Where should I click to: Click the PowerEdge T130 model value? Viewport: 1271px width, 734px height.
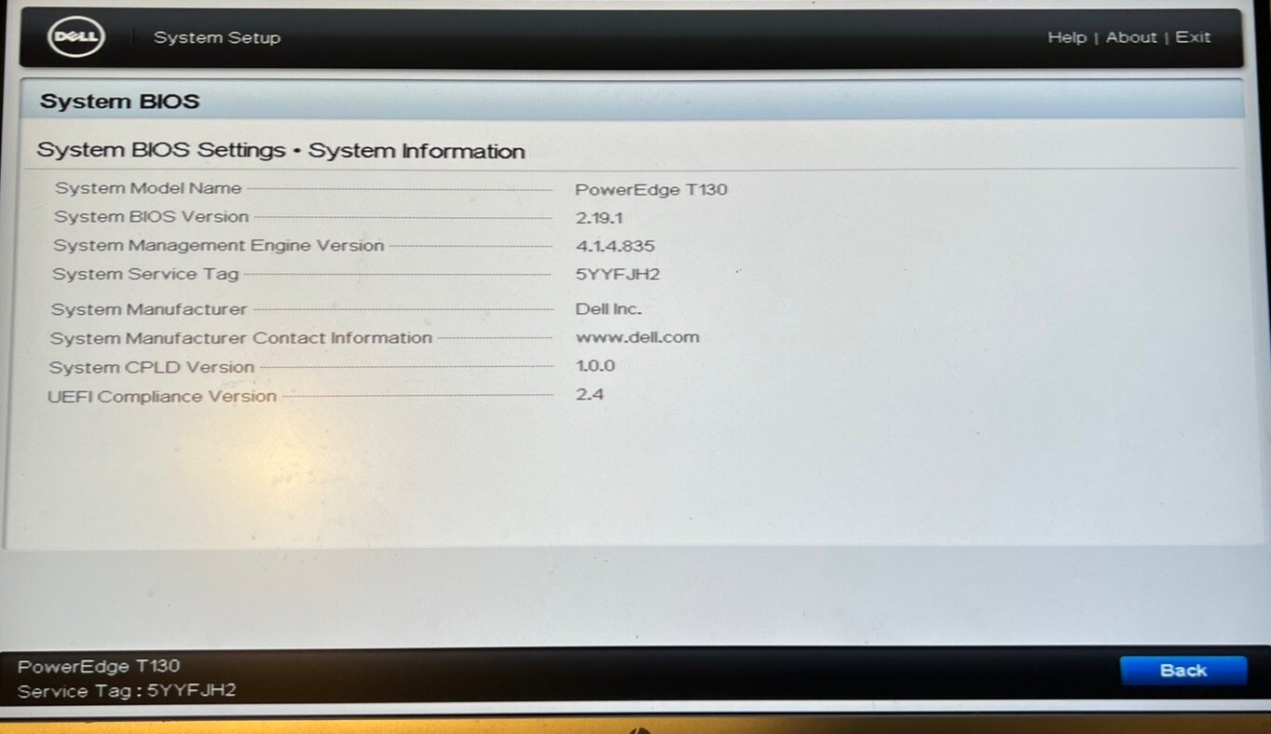coord(651,190)
